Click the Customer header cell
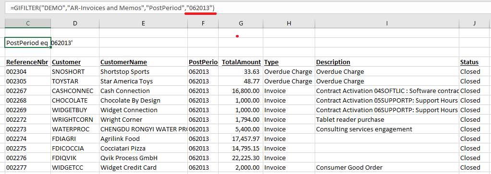 point(75,62)
